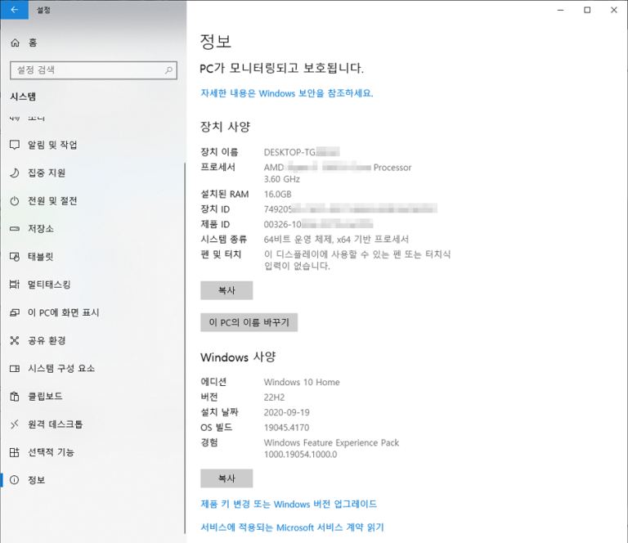
Task: Open Windows 보안 details link
Action: click(287, 93)
